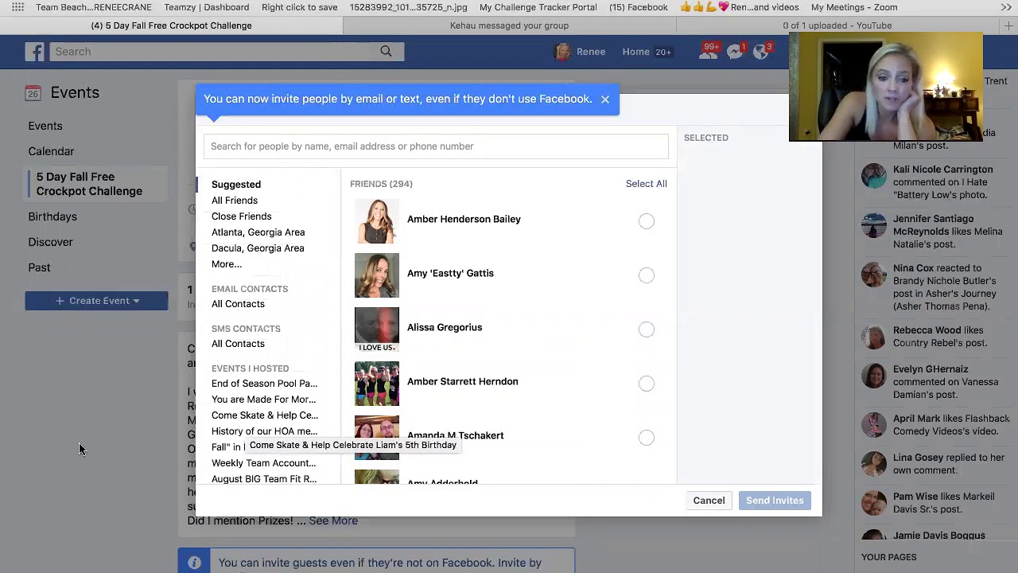Click the Facebook logo icon
Image resolution: width=1018 pixels, height=573 pixels.
click(34, 52)
